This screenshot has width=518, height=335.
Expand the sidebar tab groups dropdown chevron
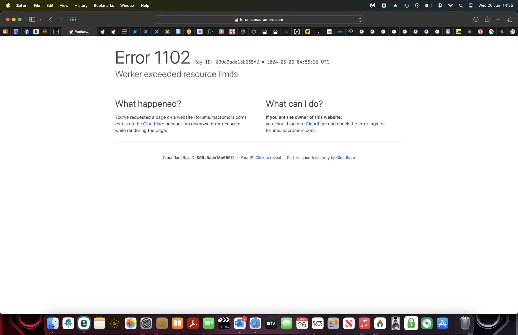(x=40, y=19)
